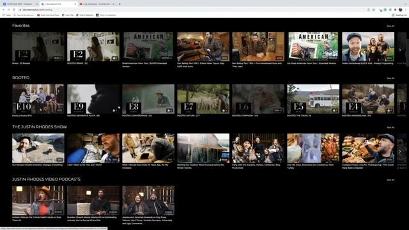This screenshot has width=409, height=230.
Task: Click title text 'ROOTED THE TOUR | E5'
Action: (x=299, y=116)
